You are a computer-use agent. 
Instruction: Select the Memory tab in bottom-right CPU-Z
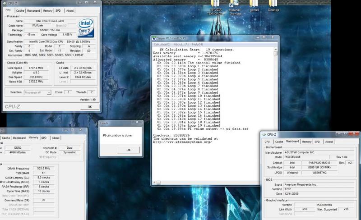point(306,142)
